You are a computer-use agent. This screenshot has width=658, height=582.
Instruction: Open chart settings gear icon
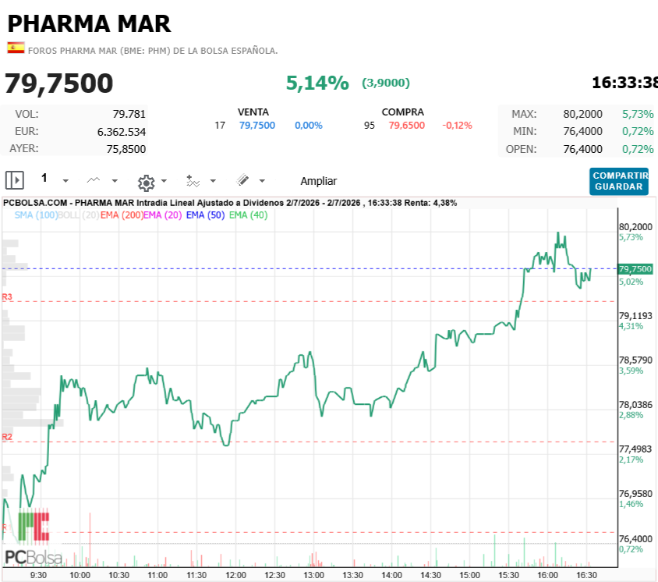point(146,183)
